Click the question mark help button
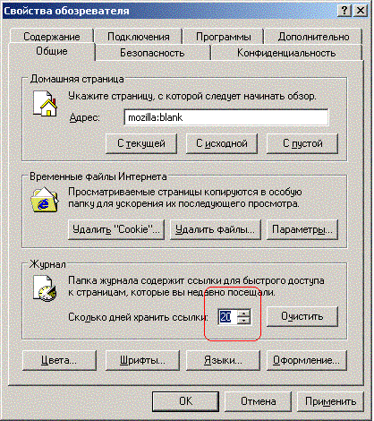374x421 pixels. click(x=344, y=11)
